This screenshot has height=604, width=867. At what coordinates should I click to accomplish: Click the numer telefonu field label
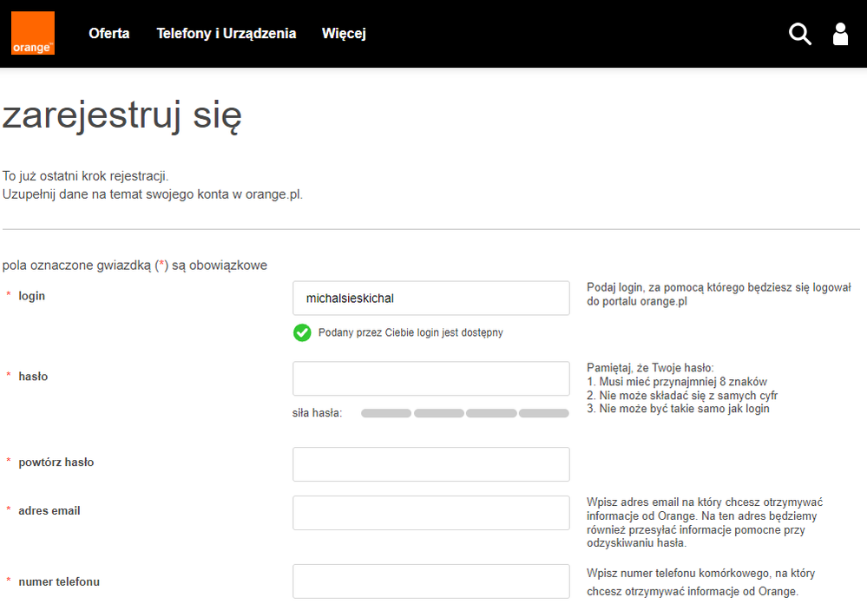pyautogui.click(x=59, y=581)
